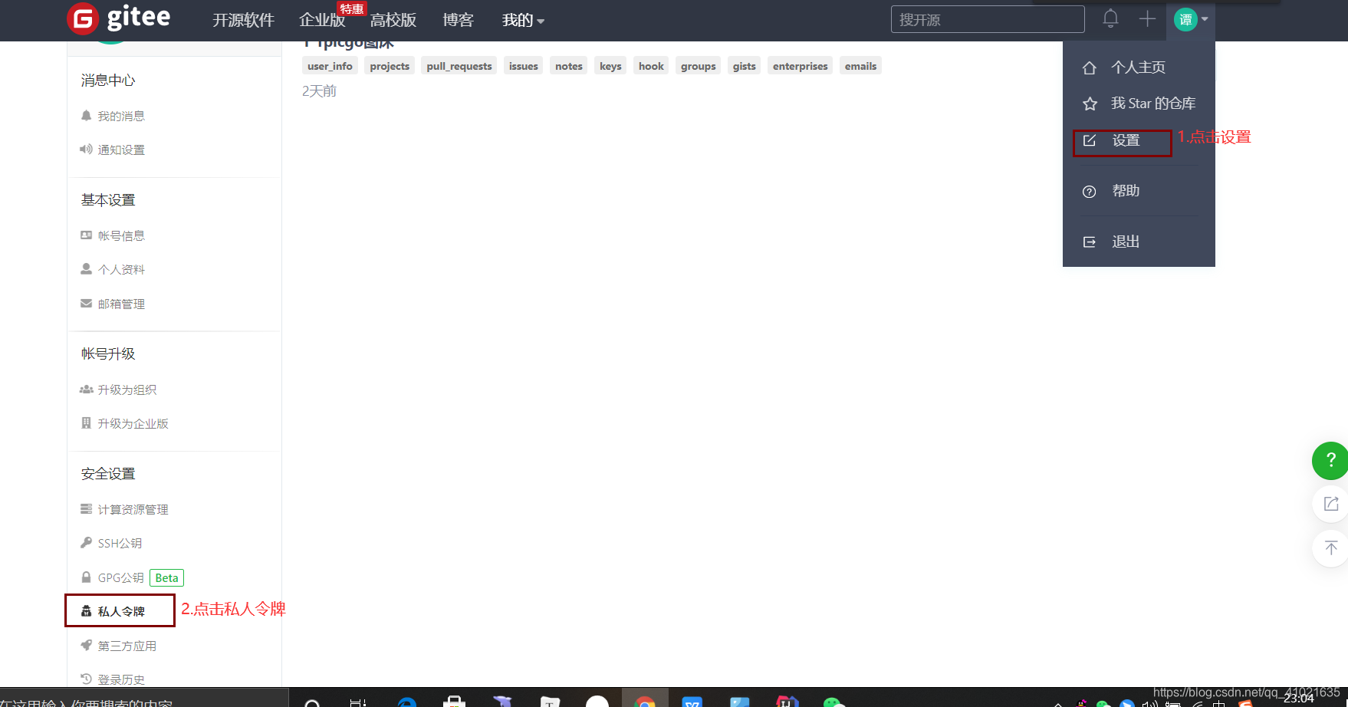Open notifications bell icon
The width and height of the screenshot is (1348, 707).
[x=1110, y=18]
